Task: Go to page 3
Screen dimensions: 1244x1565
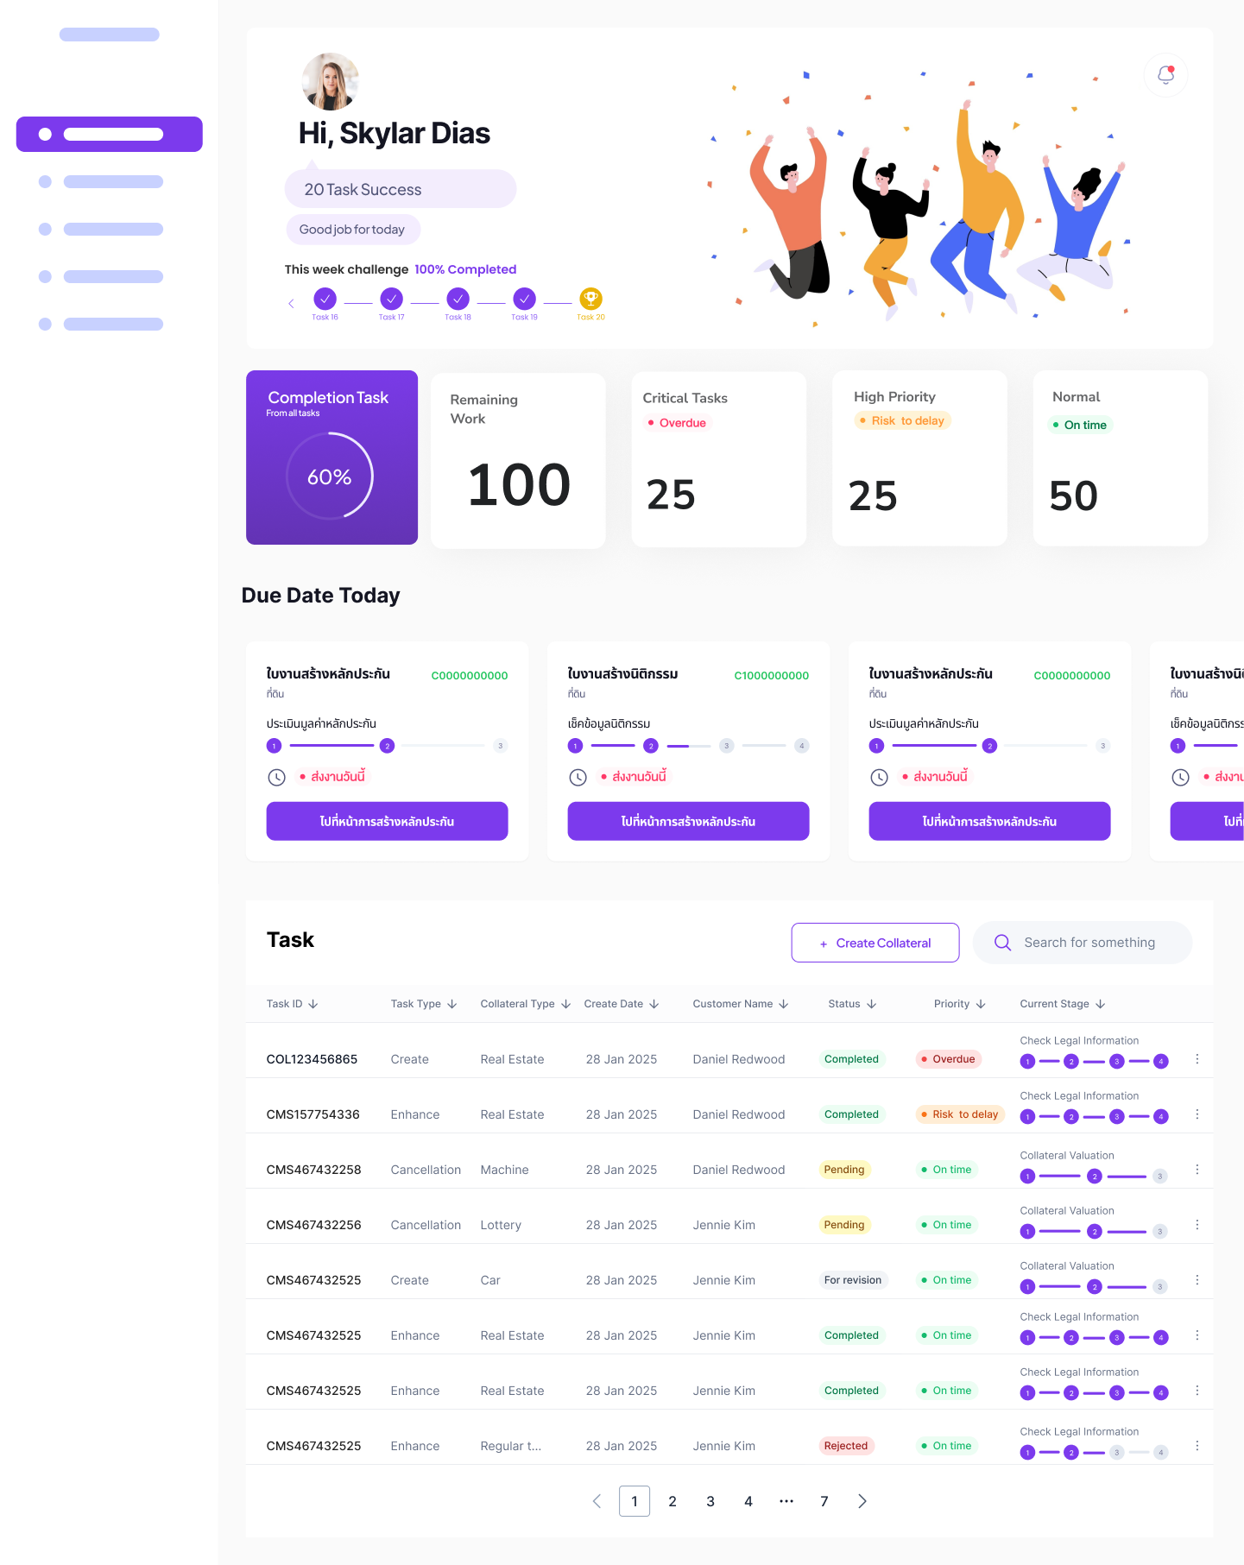Action: 710,1501
